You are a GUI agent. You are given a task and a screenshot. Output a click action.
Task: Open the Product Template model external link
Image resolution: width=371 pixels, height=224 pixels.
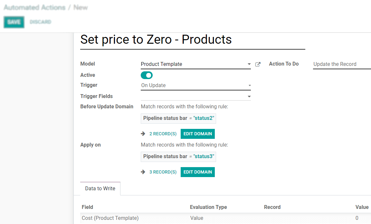(258, 64)
